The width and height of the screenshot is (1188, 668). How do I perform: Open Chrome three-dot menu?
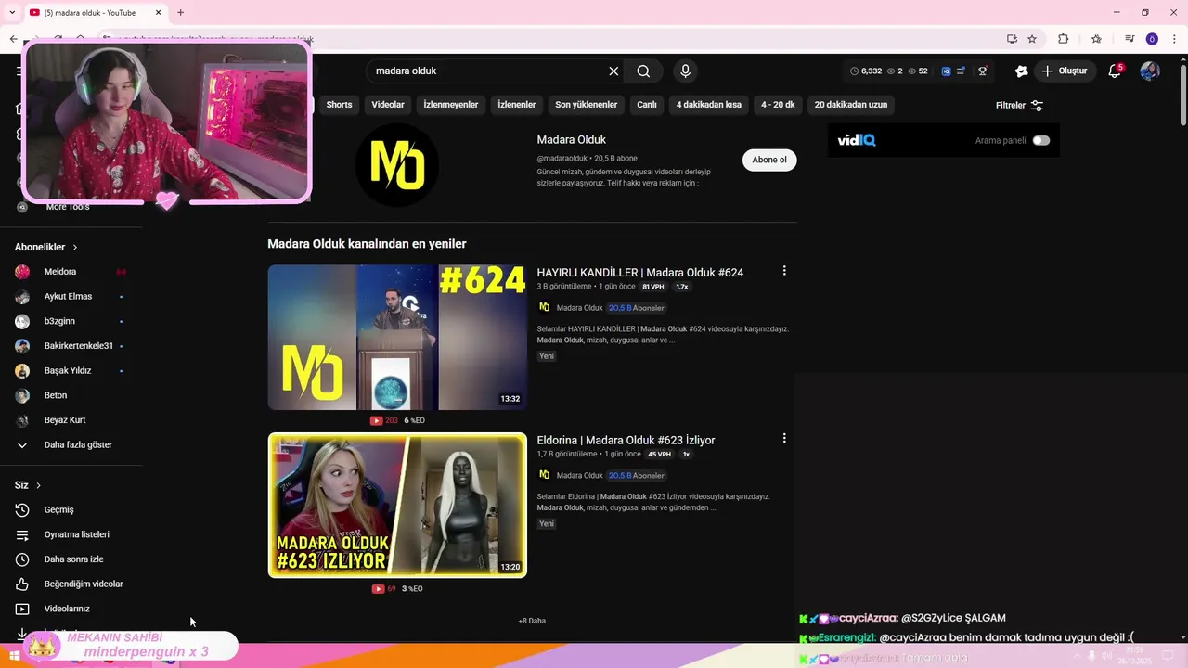pos(1174,39)
